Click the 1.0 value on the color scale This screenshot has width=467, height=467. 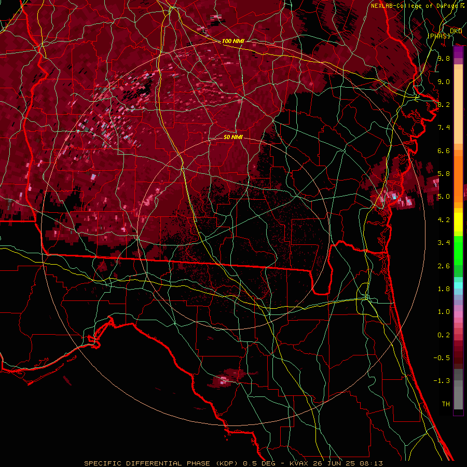coord(444,312)
